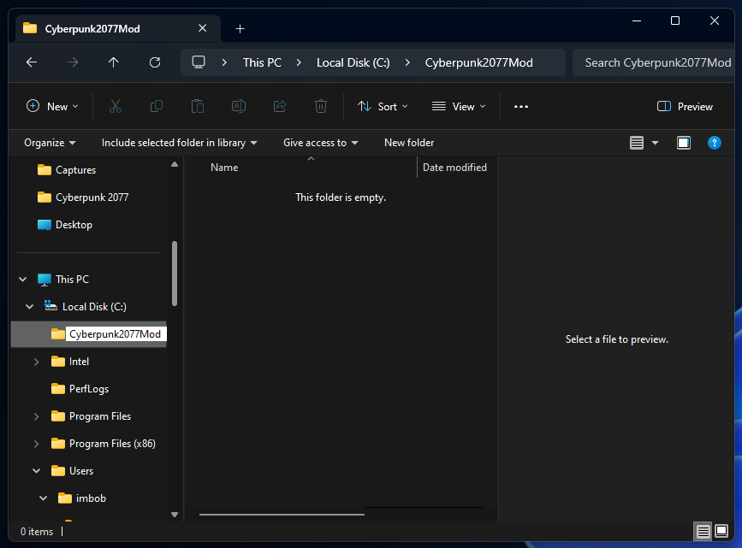Collapse the Users folder tree node
Viewport: 742px width, 548px height.
[37, 471]
